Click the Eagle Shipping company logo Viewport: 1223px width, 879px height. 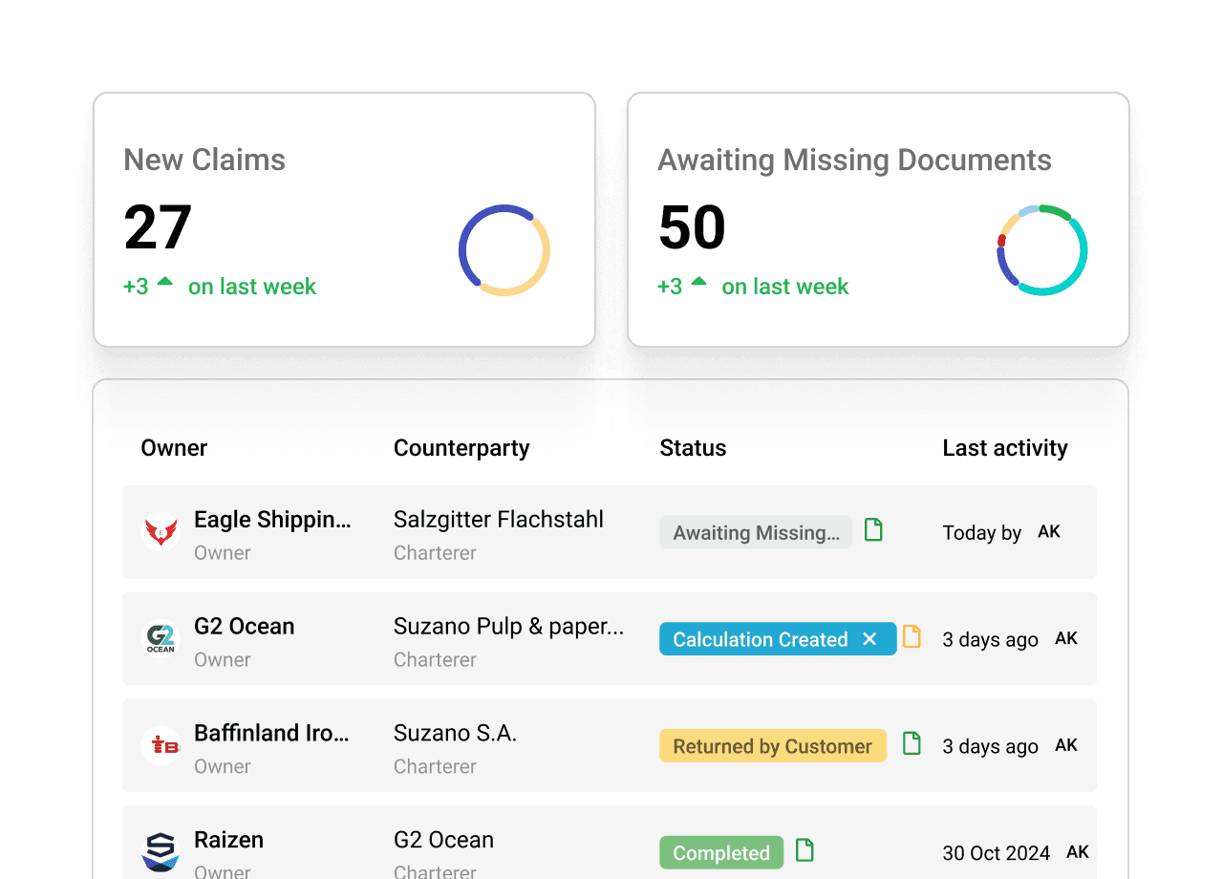click(161, 531)
